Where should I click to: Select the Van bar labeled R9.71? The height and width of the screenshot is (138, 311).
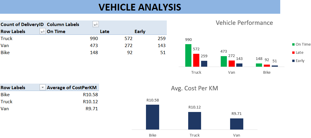(237, 124)
